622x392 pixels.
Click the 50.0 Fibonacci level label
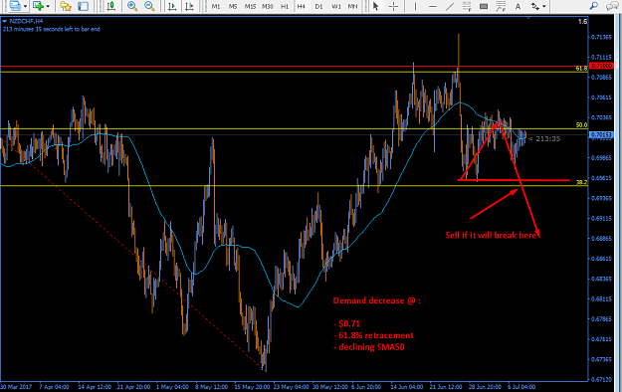tap(581, 125)
